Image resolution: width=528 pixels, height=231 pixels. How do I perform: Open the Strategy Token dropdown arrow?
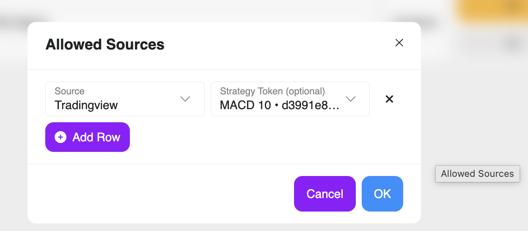pos(350,99)
